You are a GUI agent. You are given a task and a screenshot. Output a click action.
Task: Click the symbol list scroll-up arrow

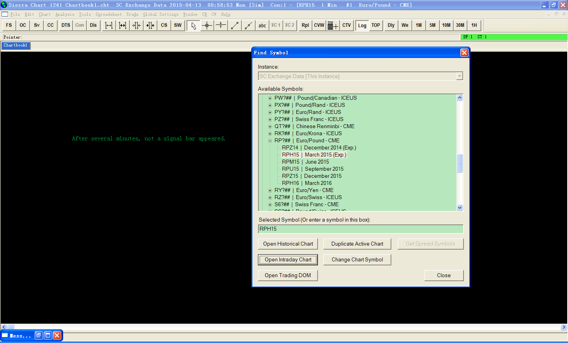pos(460,98)
